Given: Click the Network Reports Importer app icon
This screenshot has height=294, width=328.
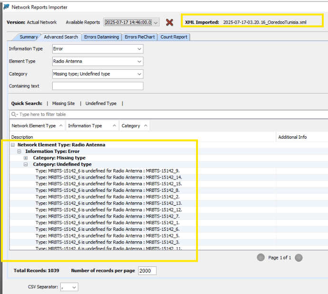Looking at the screenshot, I should click(x=6, y=7).
